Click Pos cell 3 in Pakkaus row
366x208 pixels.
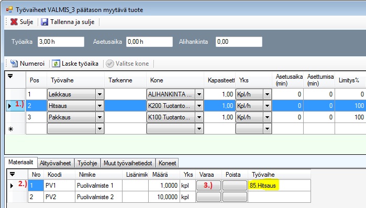(36, 117)
